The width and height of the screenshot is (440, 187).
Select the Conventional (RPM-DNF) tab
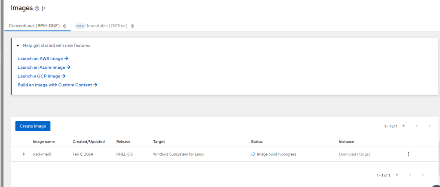click(34, 26)
